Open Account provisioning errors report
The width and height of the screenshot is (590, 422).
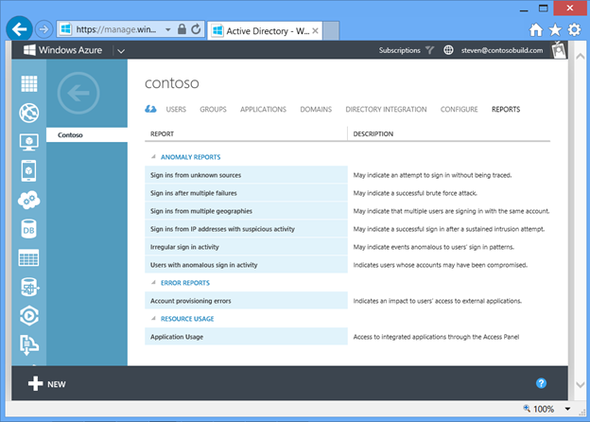246,301
